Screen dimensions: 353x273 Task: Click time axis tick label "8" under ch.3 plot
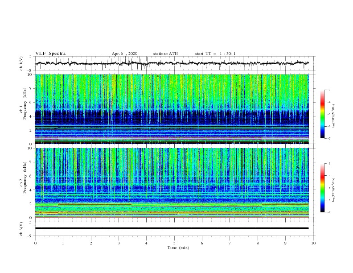[x=258, y=243]
